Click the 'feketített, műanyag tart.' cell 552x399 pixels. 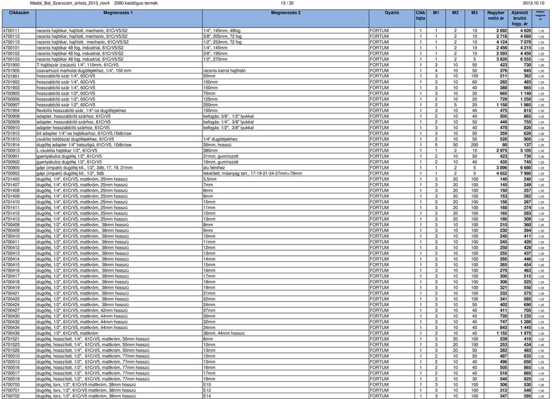(253, 173)
